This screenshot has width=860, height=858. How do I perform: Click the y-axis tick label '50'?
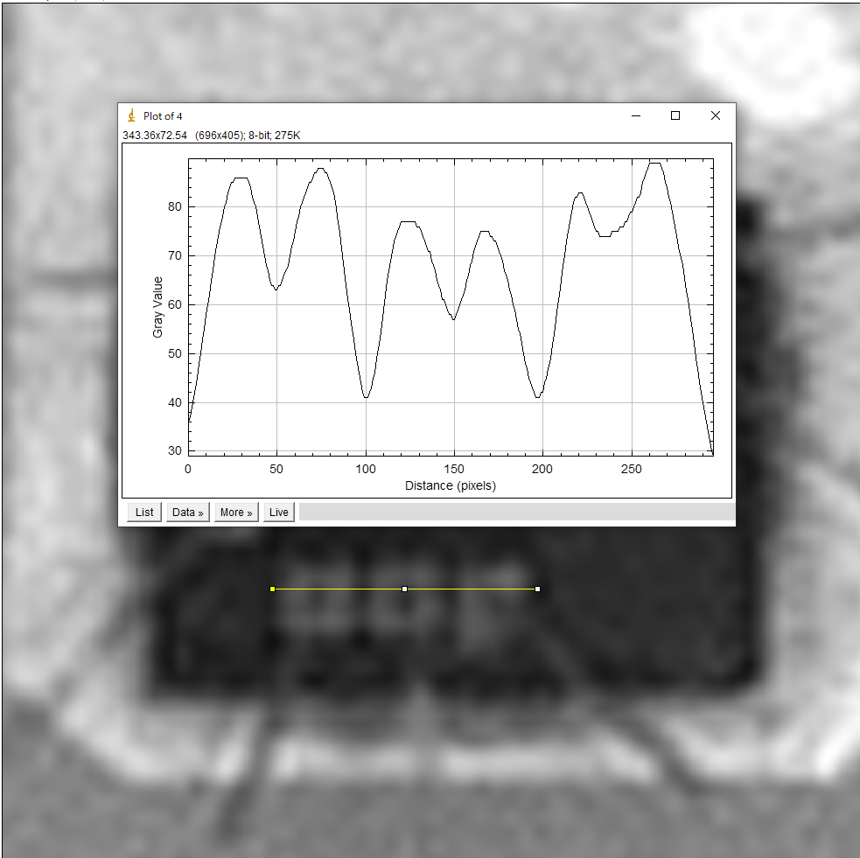pyautogui.click(x=174, y=353)
